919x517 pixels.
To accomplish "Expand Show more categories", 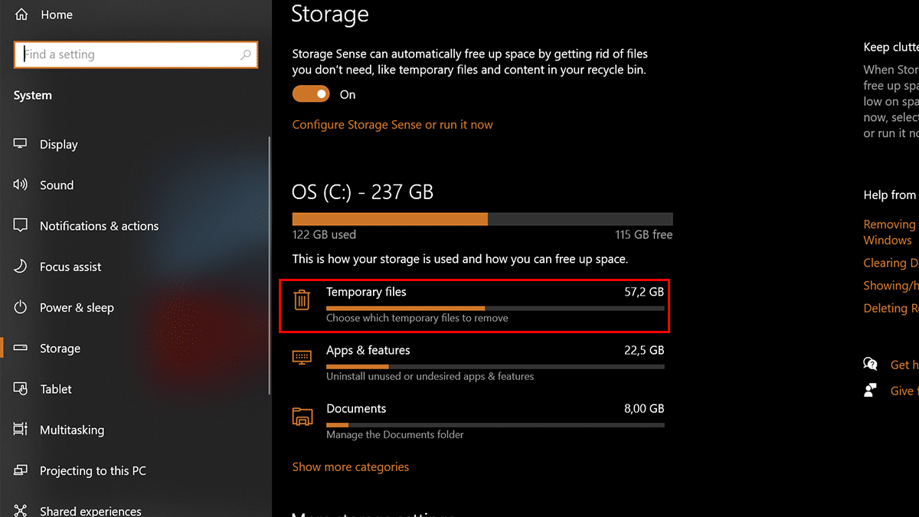I will pyautogui.click(x=351, y=466).
